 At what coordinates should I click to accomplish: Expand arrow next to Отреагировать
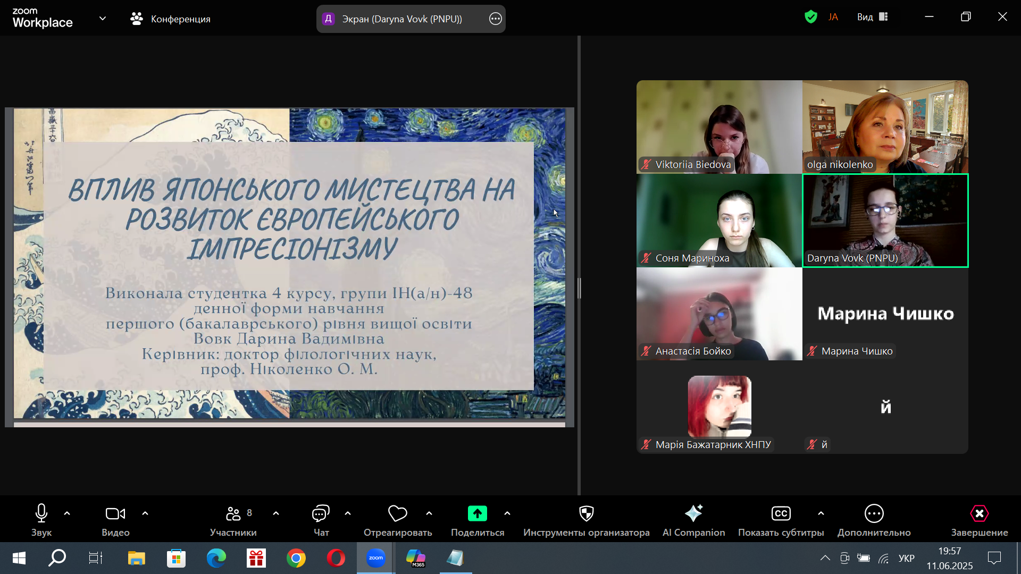[429, 513]
